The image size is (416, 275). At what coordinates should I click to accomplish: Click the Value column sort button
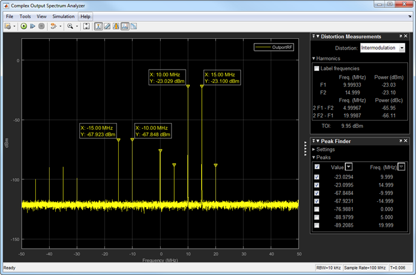(x=349, y=167)
